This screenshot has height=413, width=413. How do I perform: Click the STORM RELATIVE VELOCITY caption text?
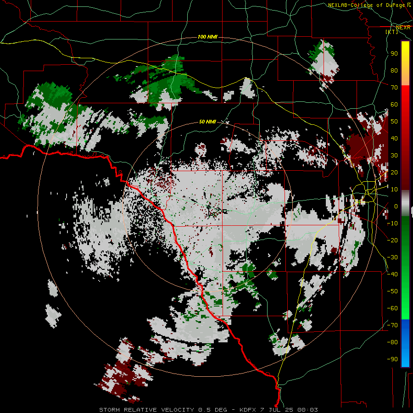click(x=146, y=410)
